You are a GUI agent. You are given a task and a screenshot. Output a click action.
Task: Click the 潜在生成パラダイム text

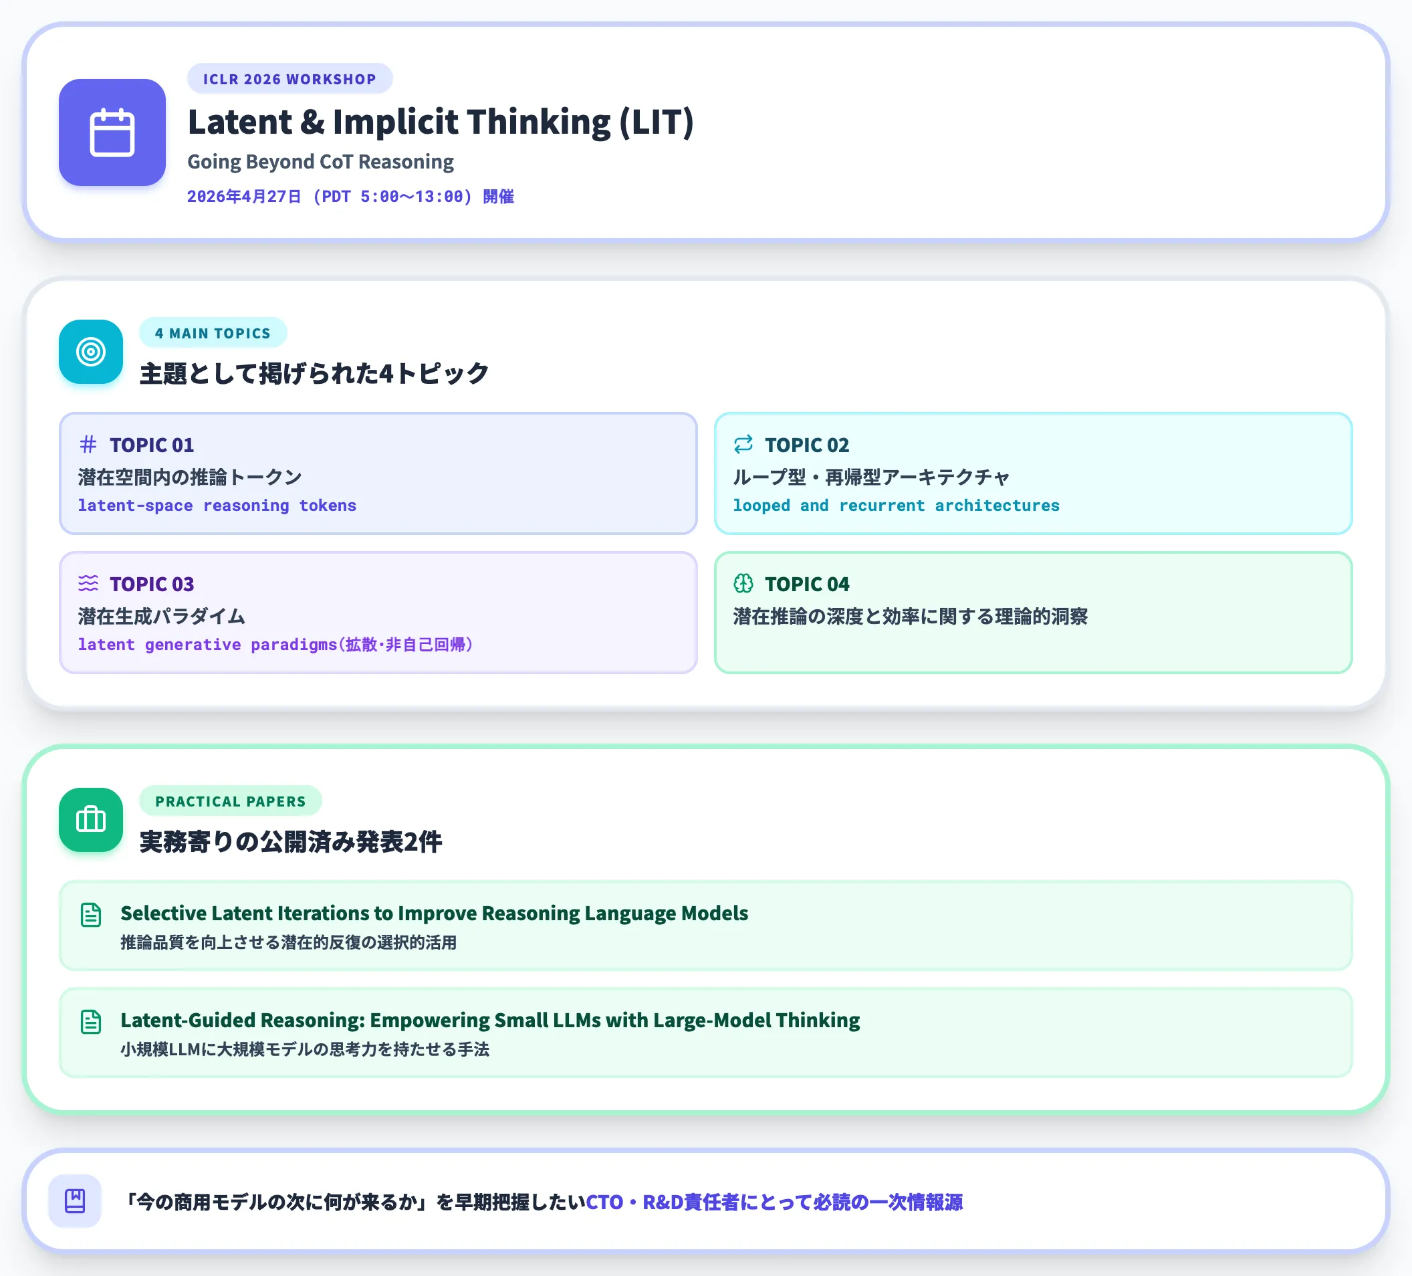point(161,616)
